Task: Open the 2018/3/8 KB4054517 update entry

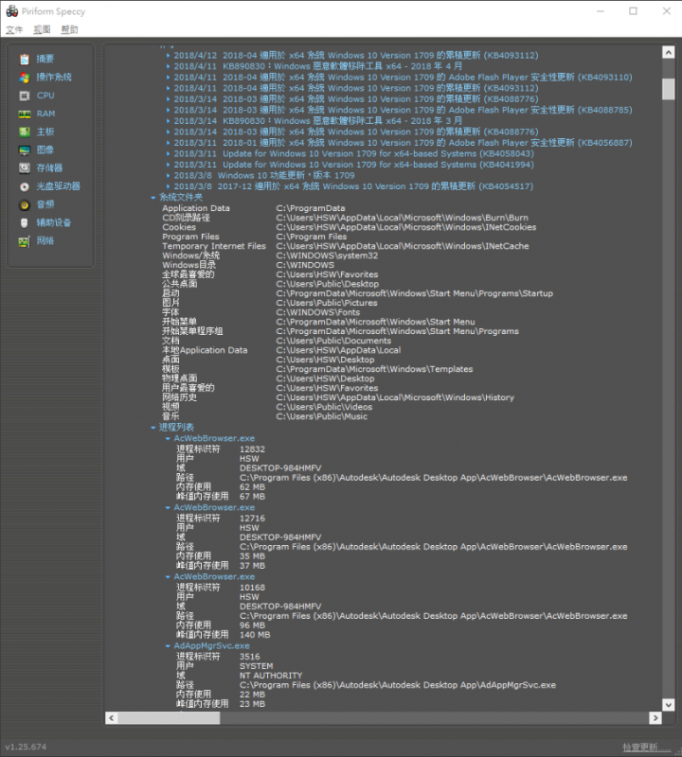Action: (354, 186)
